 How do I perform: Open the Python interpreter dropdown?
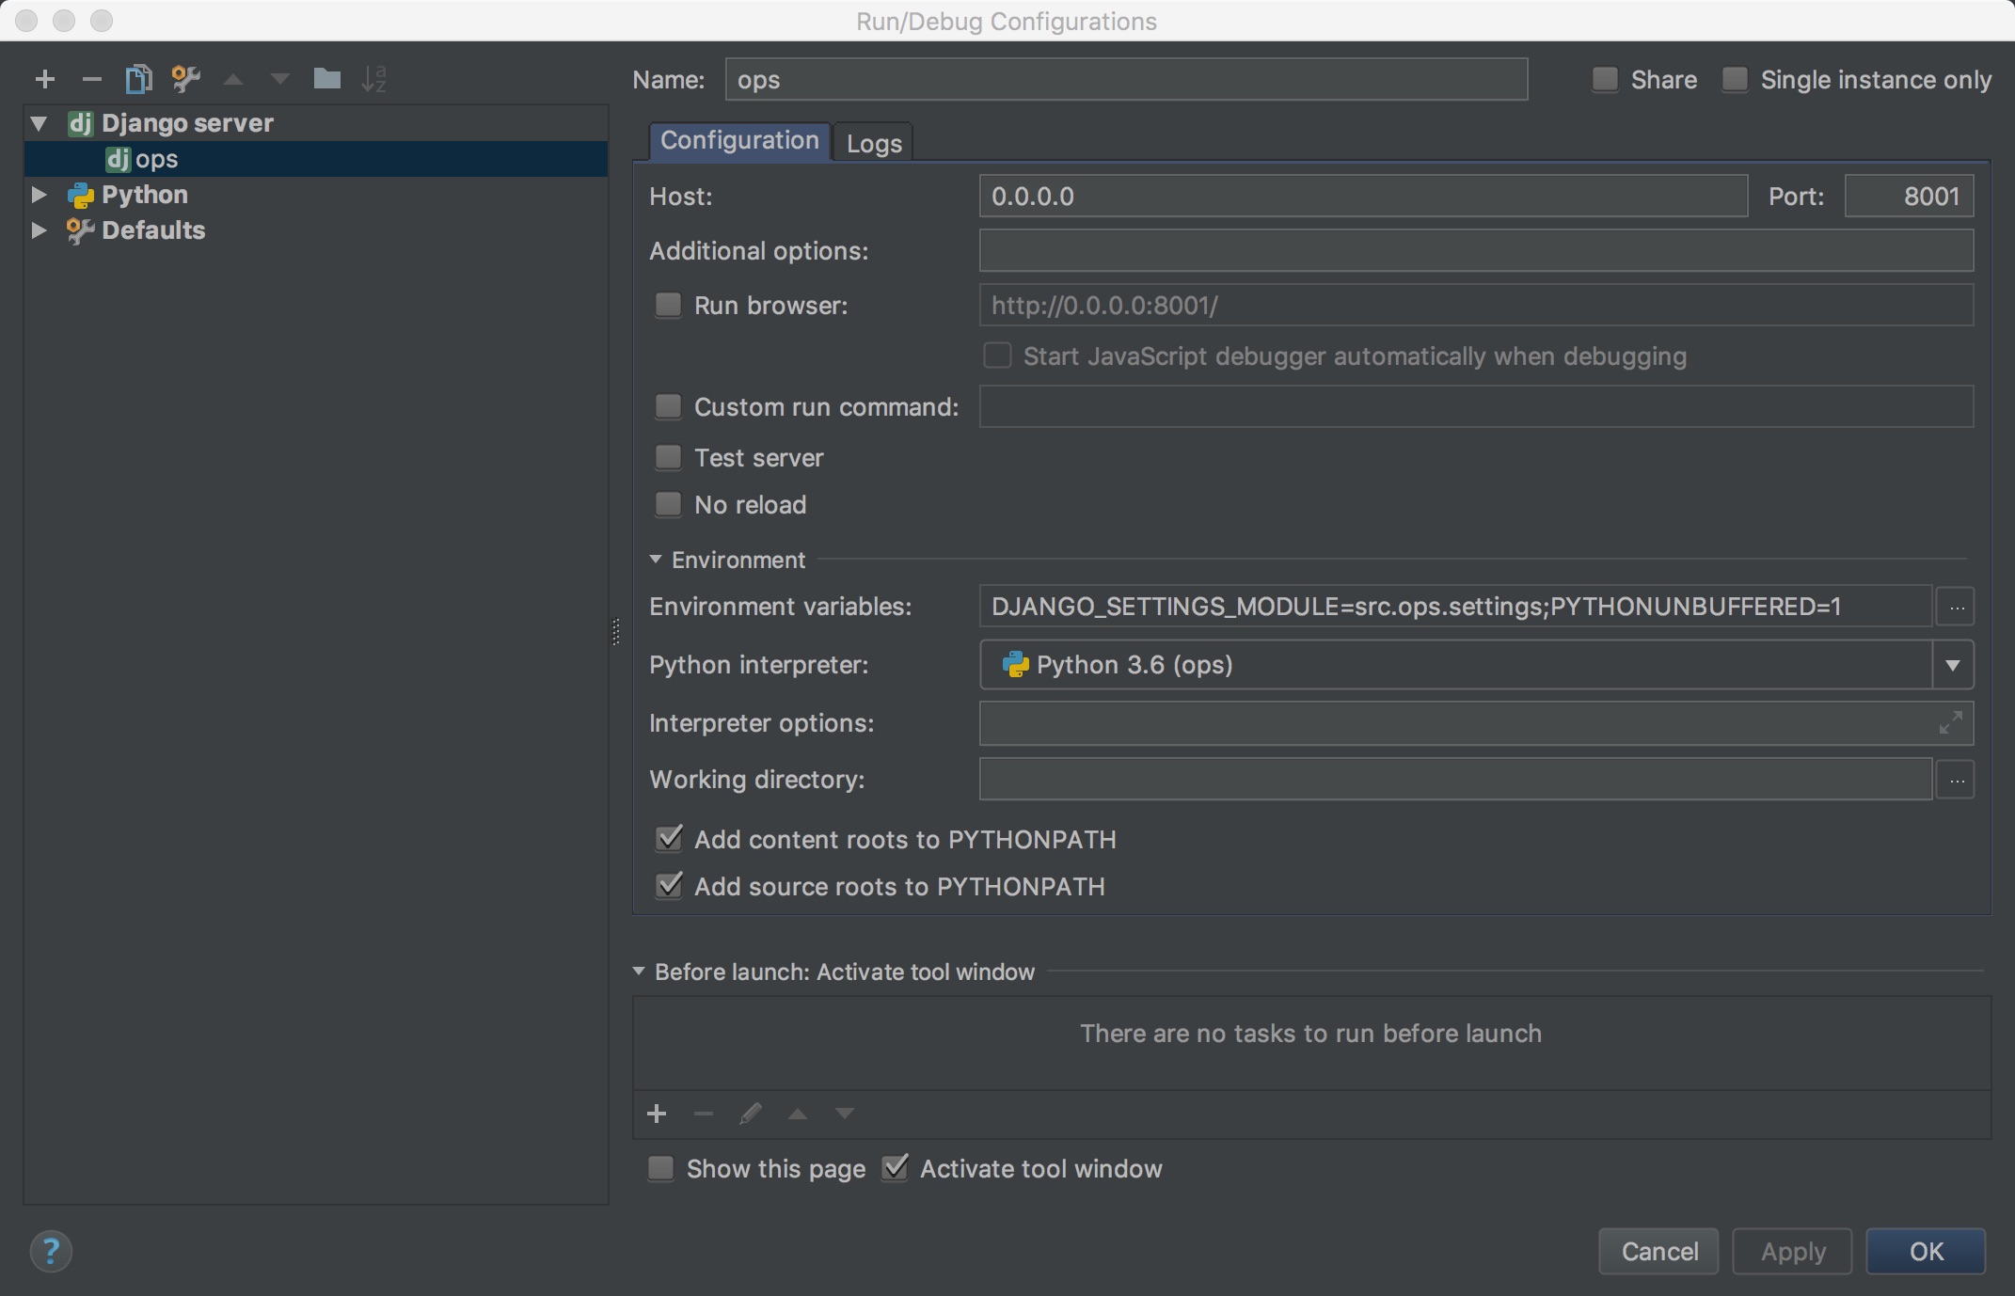click(1952, 666)
